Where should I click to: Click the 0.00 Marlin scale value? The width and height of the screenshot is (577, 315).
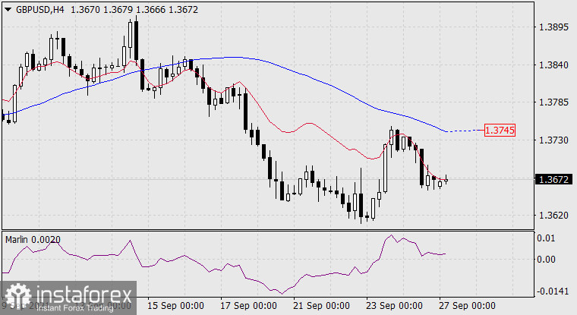coord(546,260)
